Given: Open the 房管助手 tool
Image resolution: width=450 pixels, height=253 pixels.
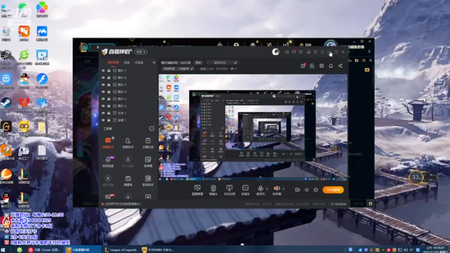Looking at the screenshot, I should coord(128,143).
